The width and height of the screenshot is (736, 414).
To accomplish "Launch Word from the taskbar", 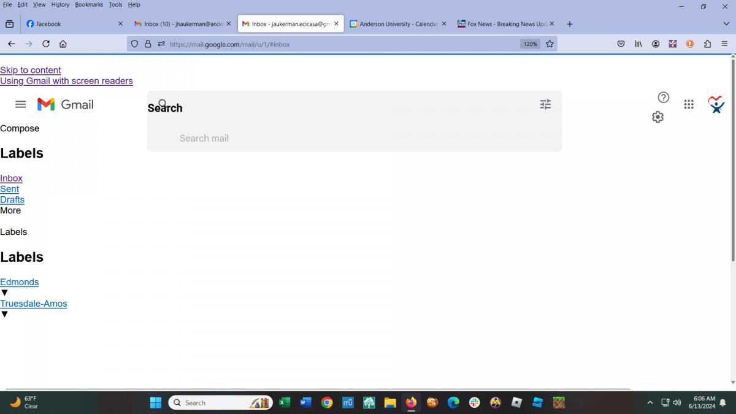I will click(305, 403).
